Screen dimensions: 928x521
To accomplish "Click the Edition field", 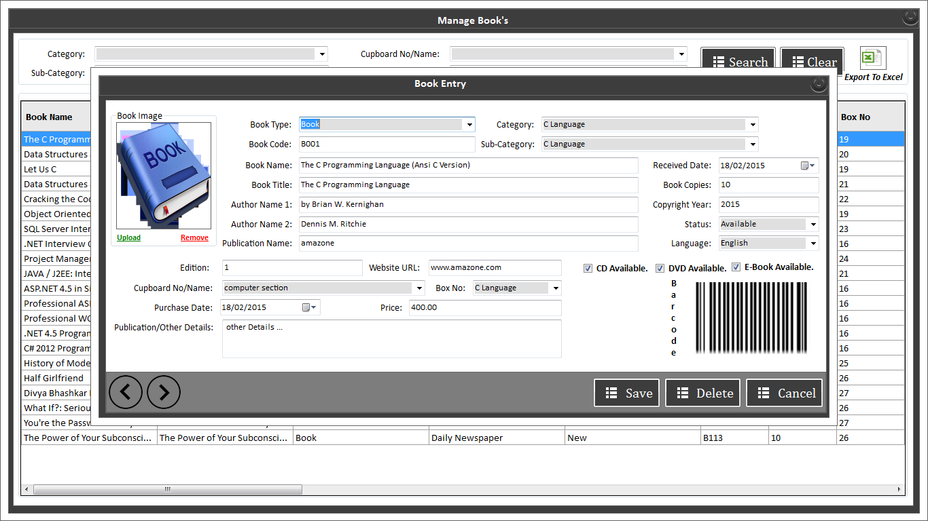I will click(292, 268).
